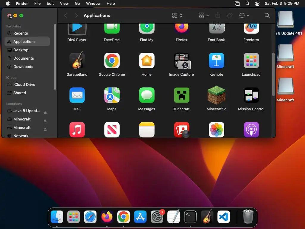Select the Freeform app icon

point(251,29)
